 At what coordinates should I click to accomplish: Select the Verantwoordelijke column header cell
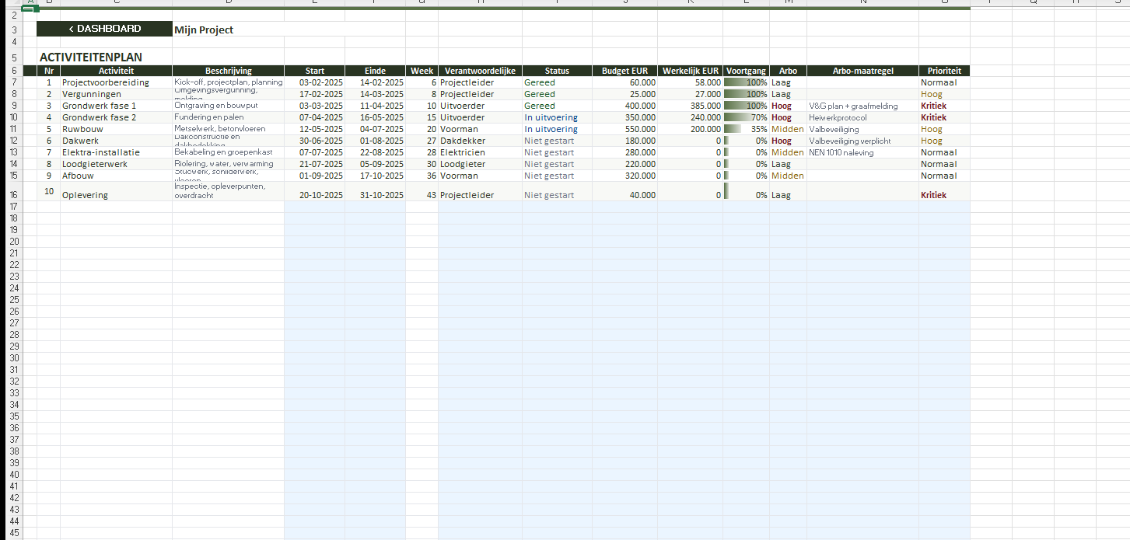pyautogui.click(x=480, y=71)
